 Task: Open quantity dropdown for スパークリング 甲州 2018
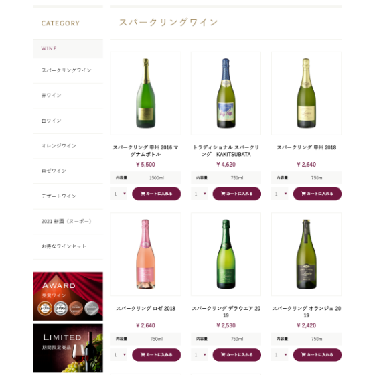click(280, 194)
